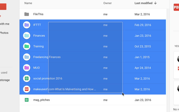Click the teal Finances folder icon
This screenshot has height=112, width=179.
27,36
